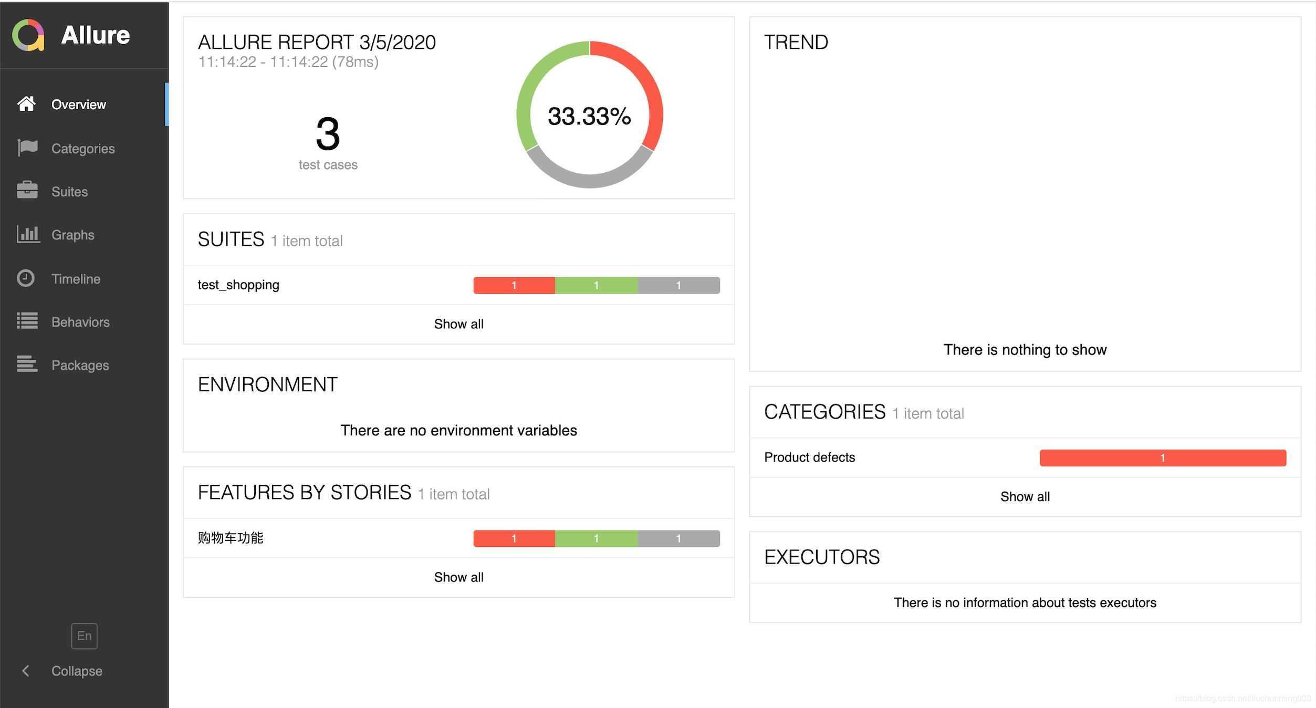Show all categories under Product defects
Image resolution: width=1316 pixels, height=708 pixels.
[x=1026, y=496]
